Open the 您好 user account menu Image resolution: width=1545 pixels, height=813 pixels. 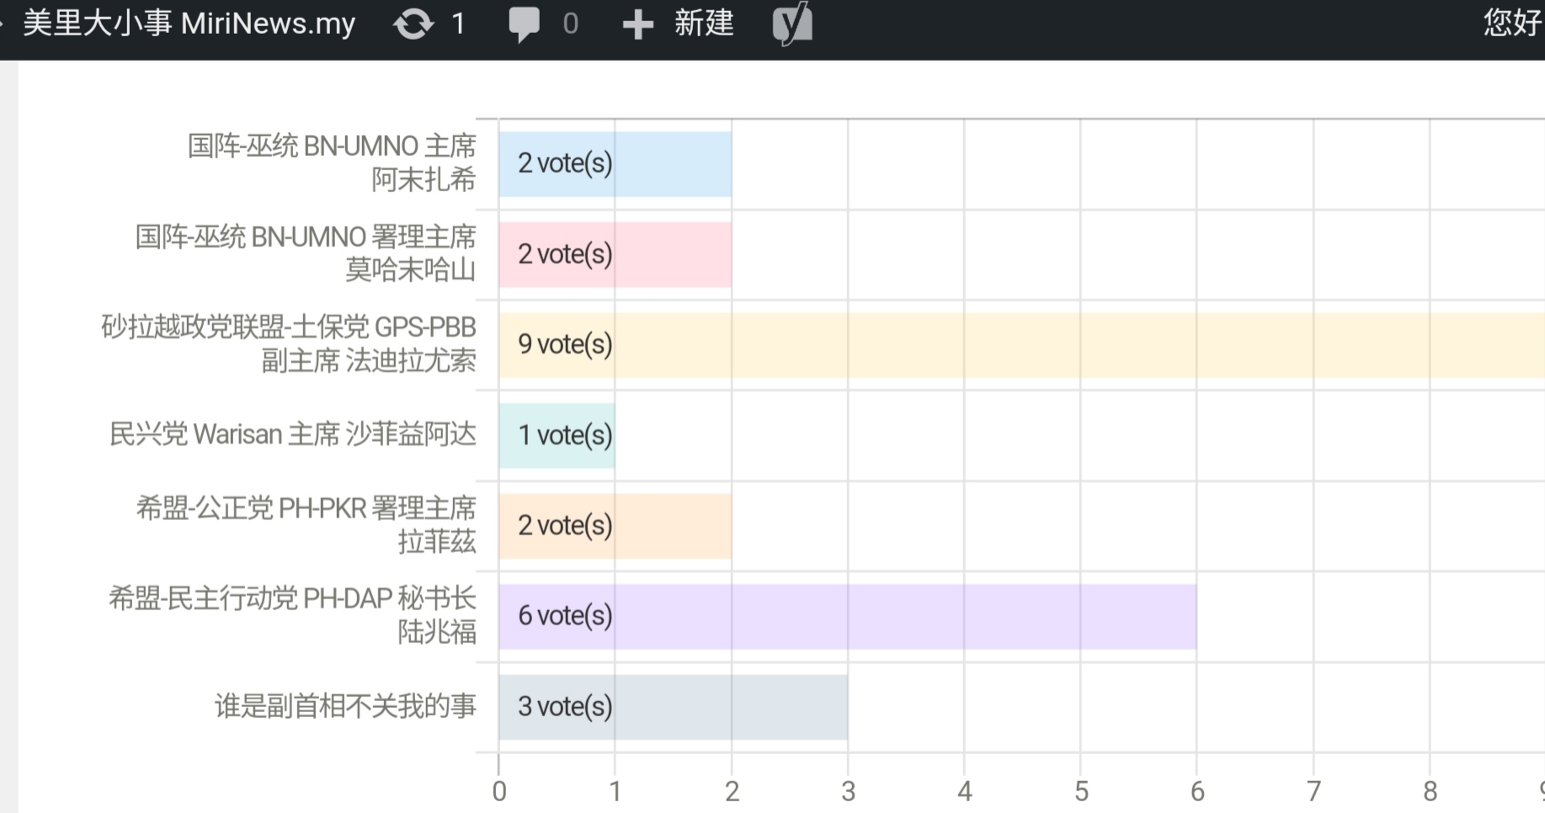click(x=1511, y=24)
